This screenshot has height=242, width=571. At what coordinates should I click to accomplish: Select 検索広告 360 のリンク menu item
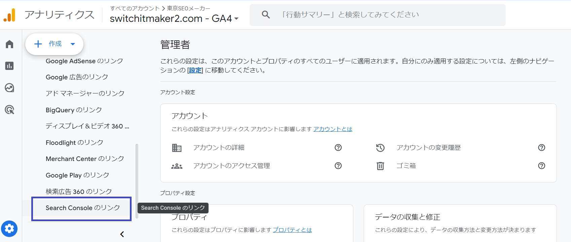tap(79, 192)
